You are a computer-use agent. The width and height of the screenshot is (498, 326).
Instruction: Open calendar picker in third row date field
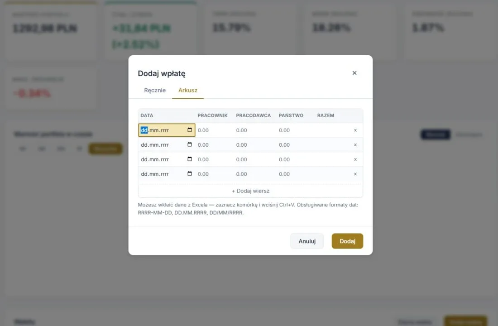pyautogui.click(x=190, y=159)
